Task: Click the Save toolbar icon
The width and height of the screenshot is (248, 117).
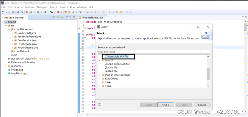Action: click(9, 12)
